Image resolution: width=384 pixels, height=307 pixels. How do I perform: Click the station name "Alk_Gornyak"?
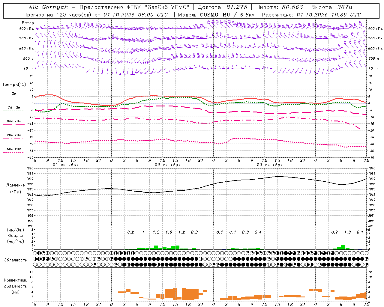tap(48, 7)
